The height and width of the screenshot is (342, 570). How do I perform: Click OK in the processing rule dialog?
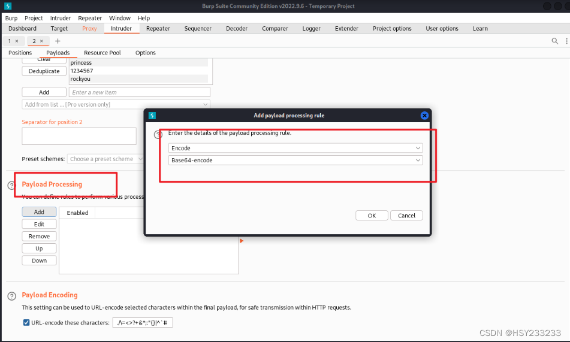pos(372,216)
